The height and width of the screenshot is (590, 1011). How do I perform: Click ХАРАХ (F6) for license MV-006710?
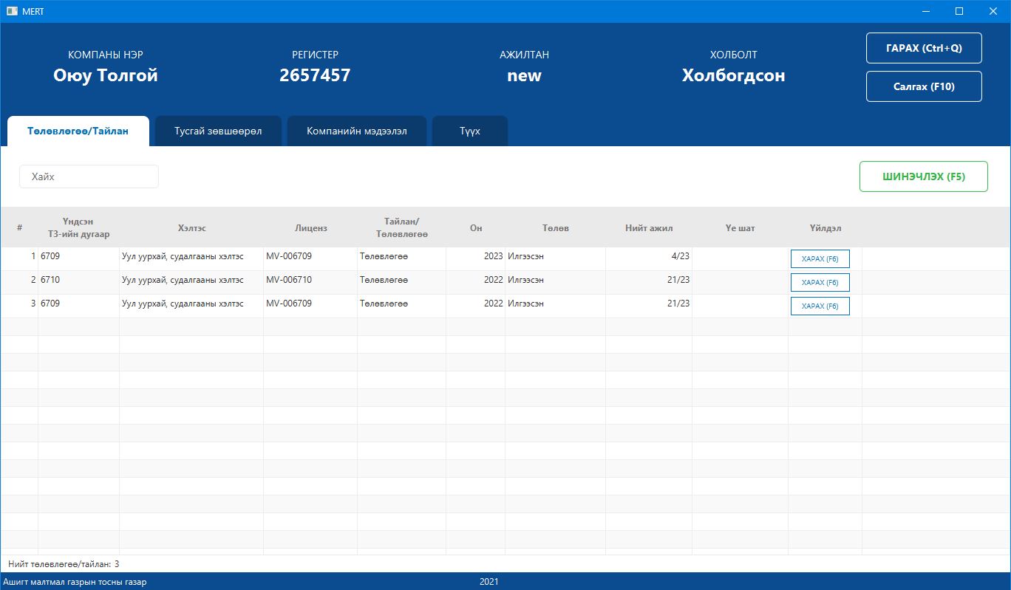point(820,283)
